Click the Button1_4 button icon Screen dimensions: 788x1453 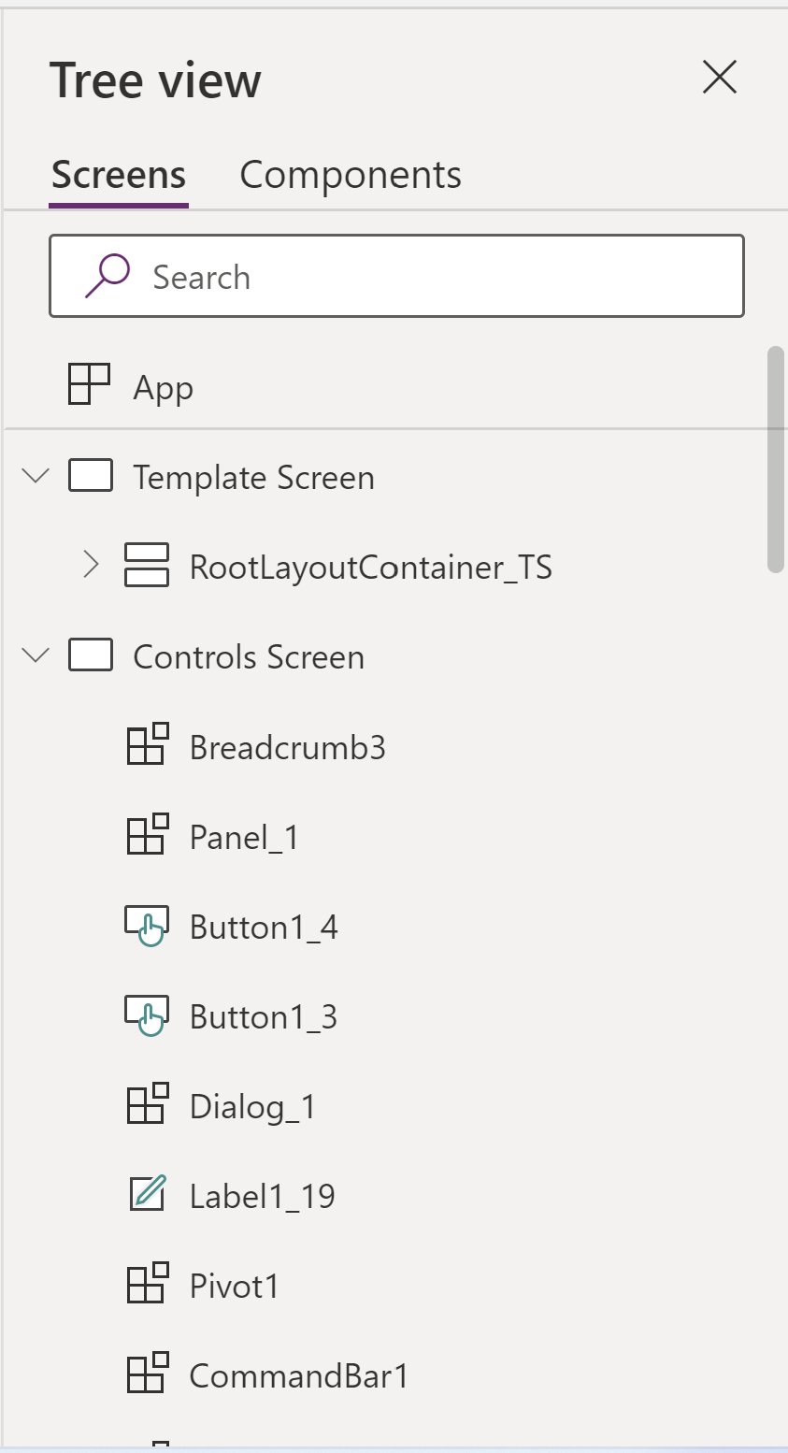(147, 926)
